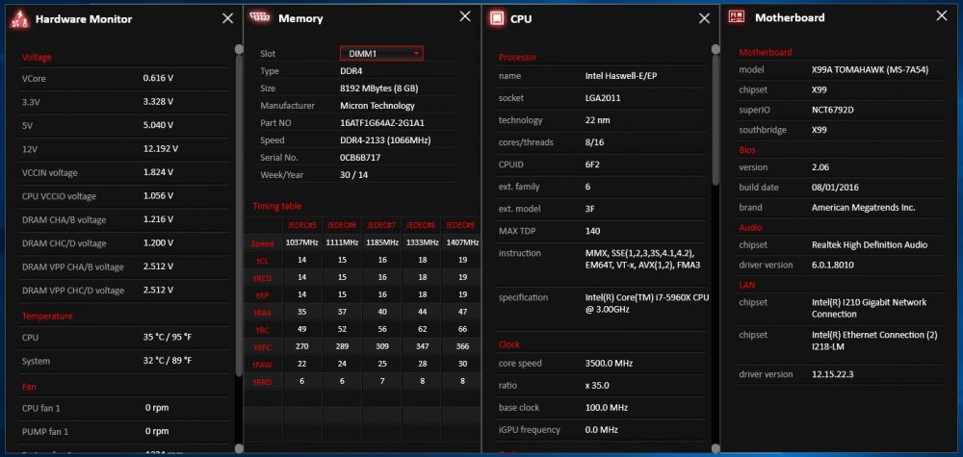Click brand American Megatrends Inc.
This screenshot has width=963, height=457.
[x=863, y=208]
